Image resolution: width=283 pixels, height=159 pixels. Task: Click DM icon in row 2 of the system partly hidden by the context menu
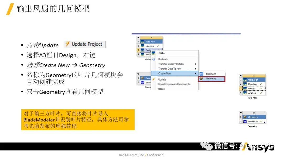point(143,82)
